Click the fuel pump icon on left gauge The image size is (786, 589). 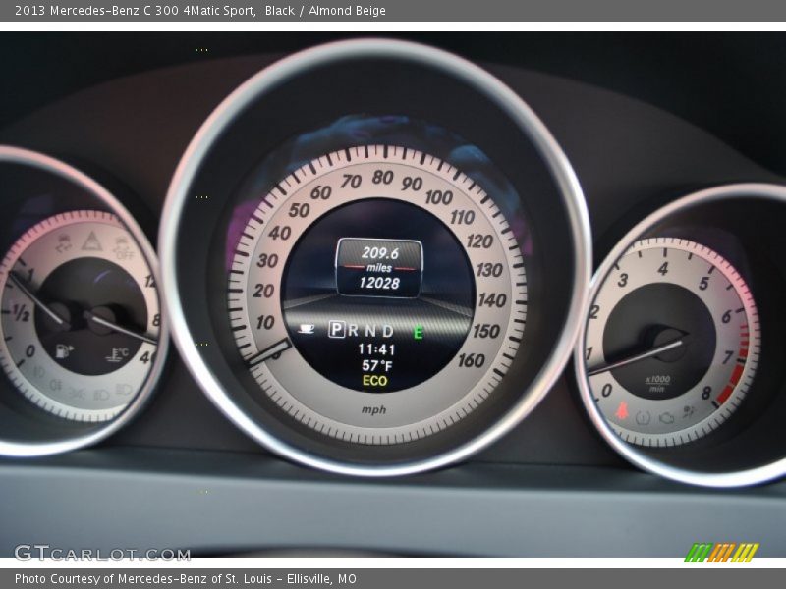64,350
